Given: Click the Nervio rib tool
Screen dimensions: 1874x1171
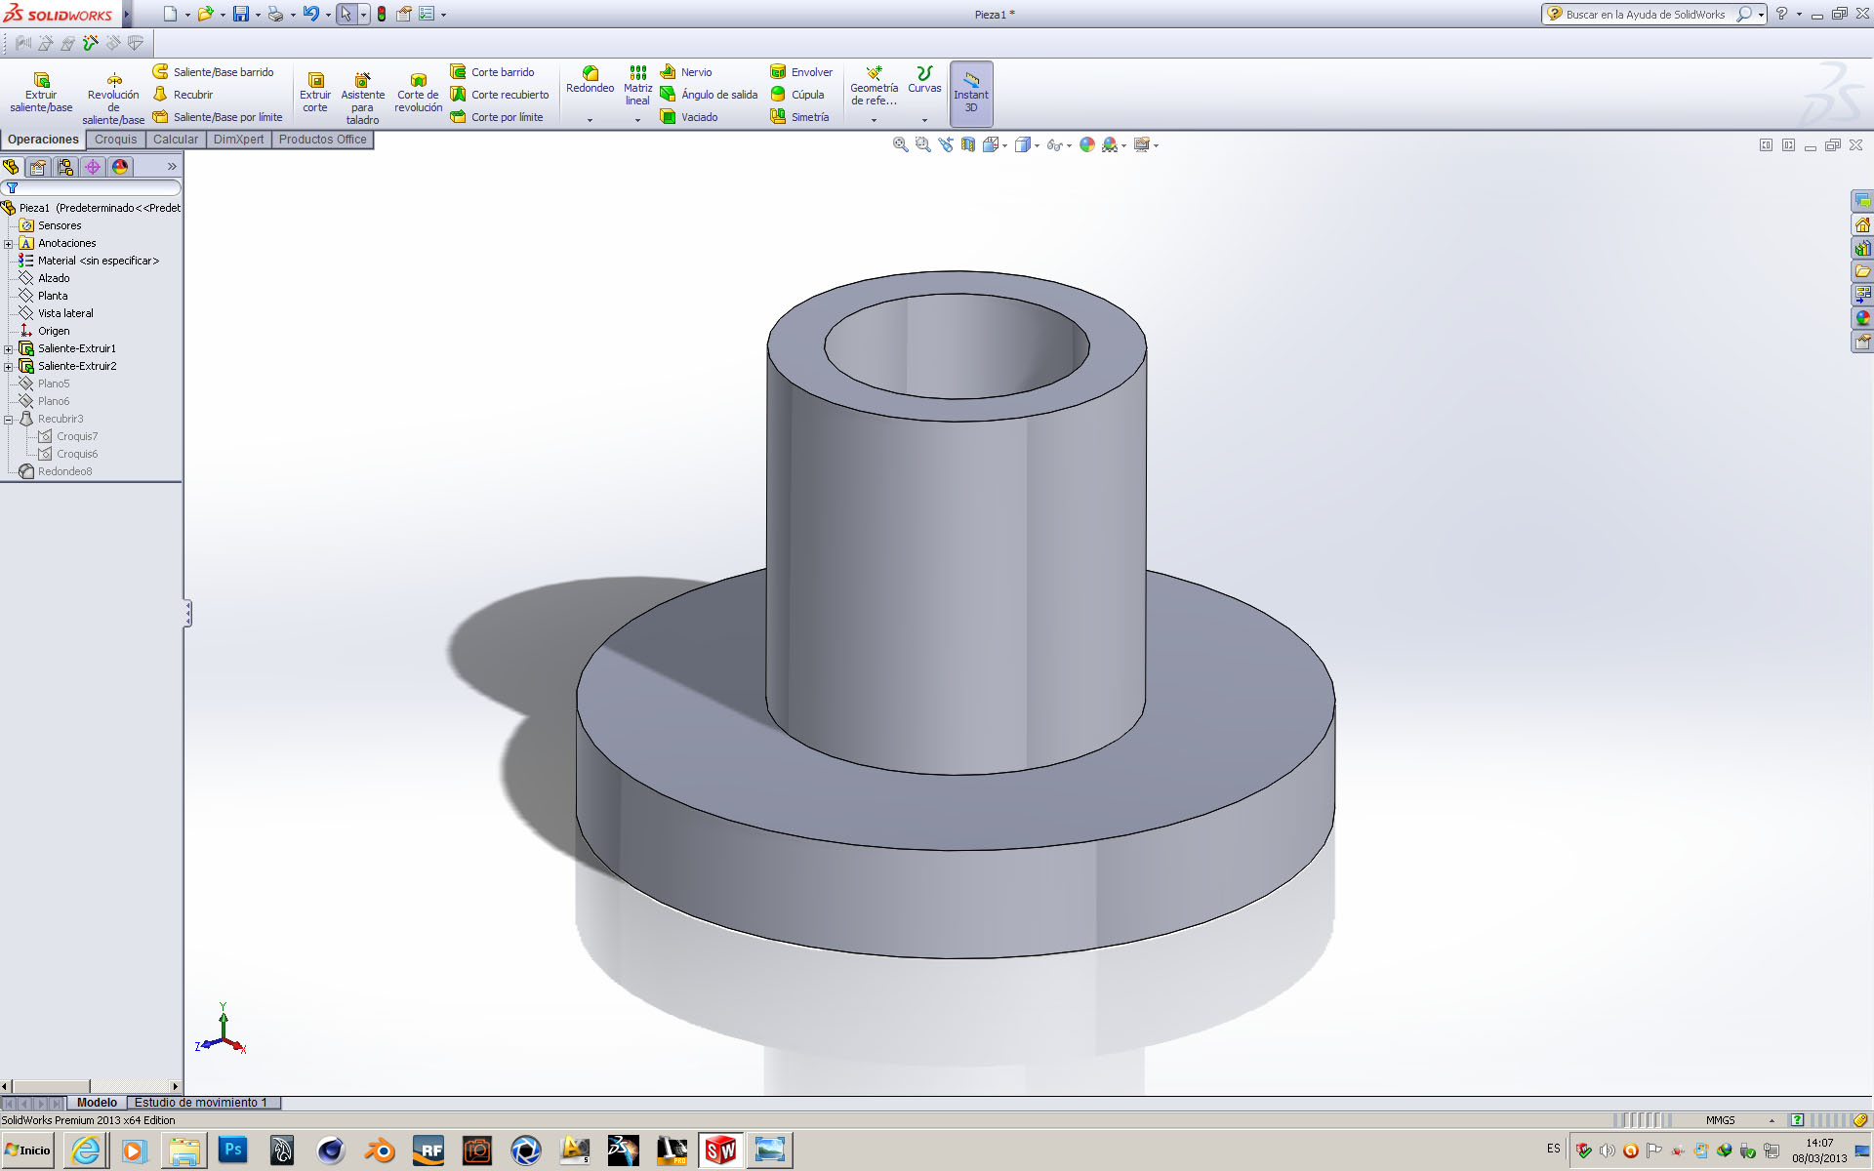Looking at the screenshot, I should coord(686,72).
